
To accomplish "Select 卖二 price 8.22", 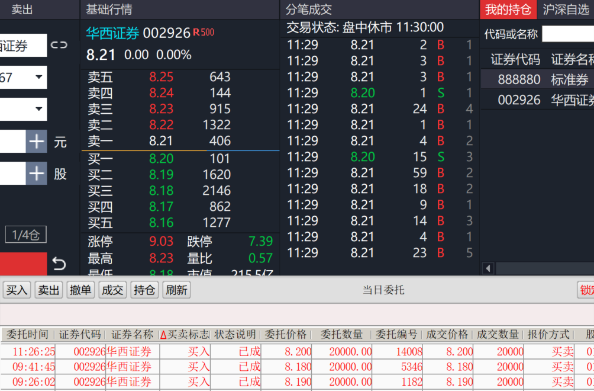I will (161, 125).
